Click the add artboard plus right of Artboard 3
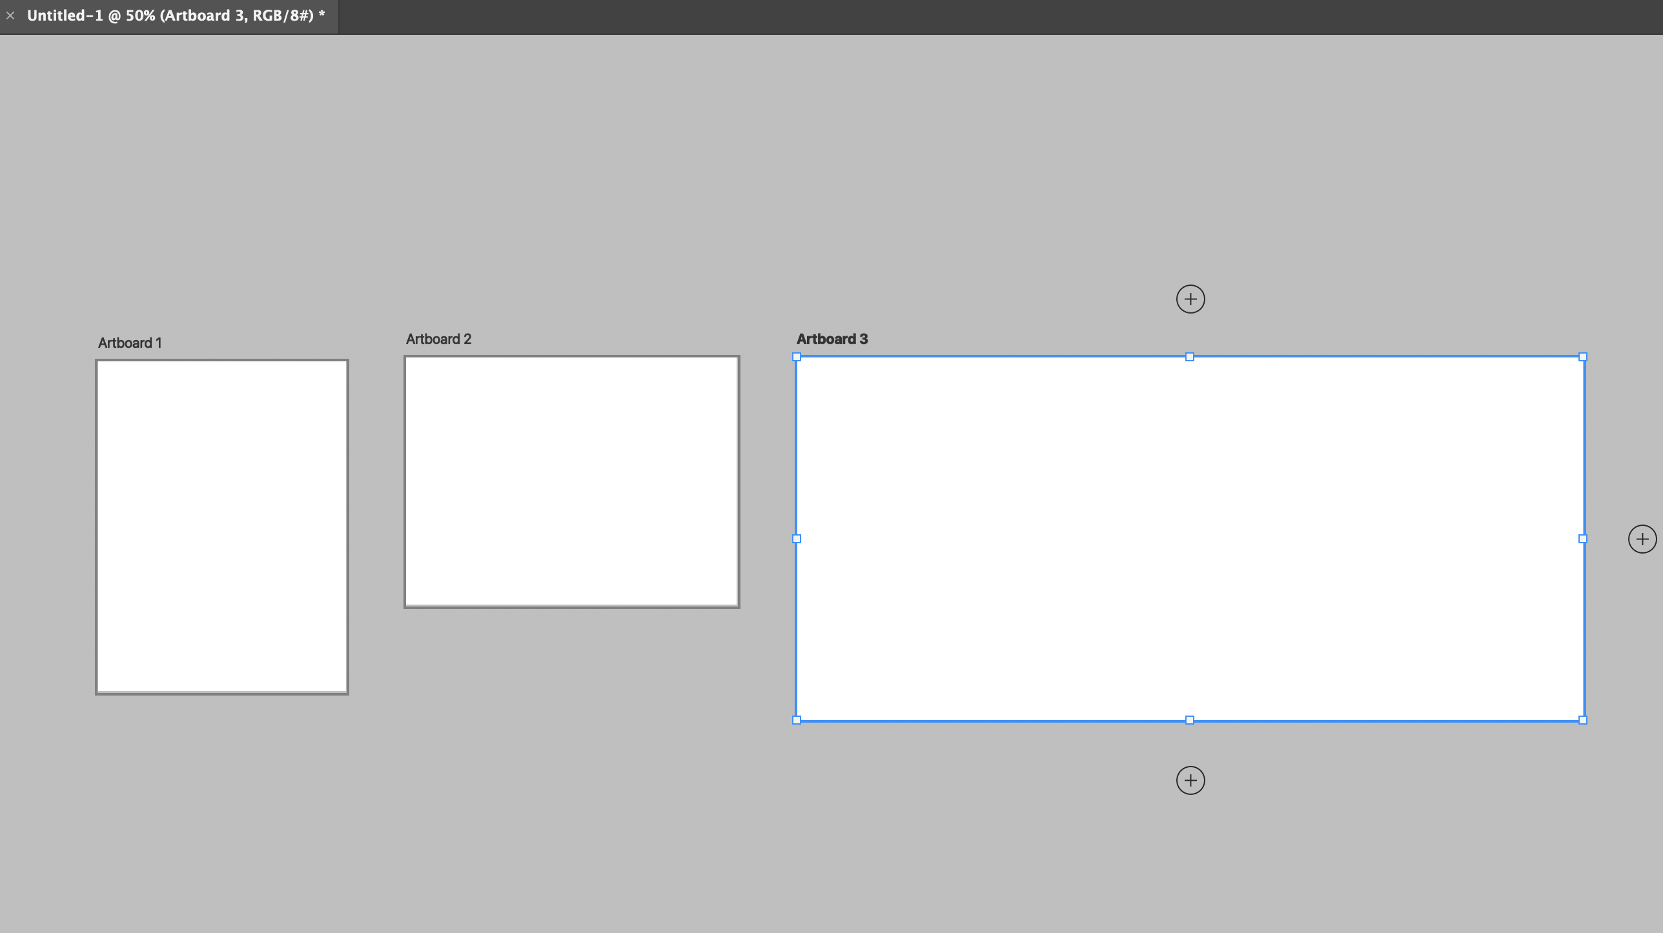 point(1642,539)
